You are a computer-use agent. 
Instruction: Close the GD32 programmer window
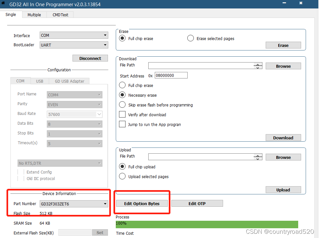coord(301,3)
